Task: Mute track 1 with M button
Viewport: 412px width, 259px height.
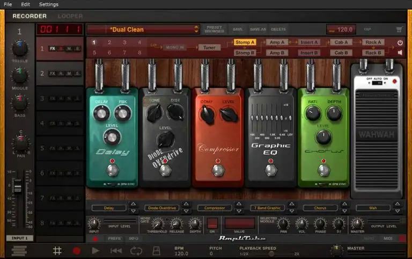Action: 69,49
